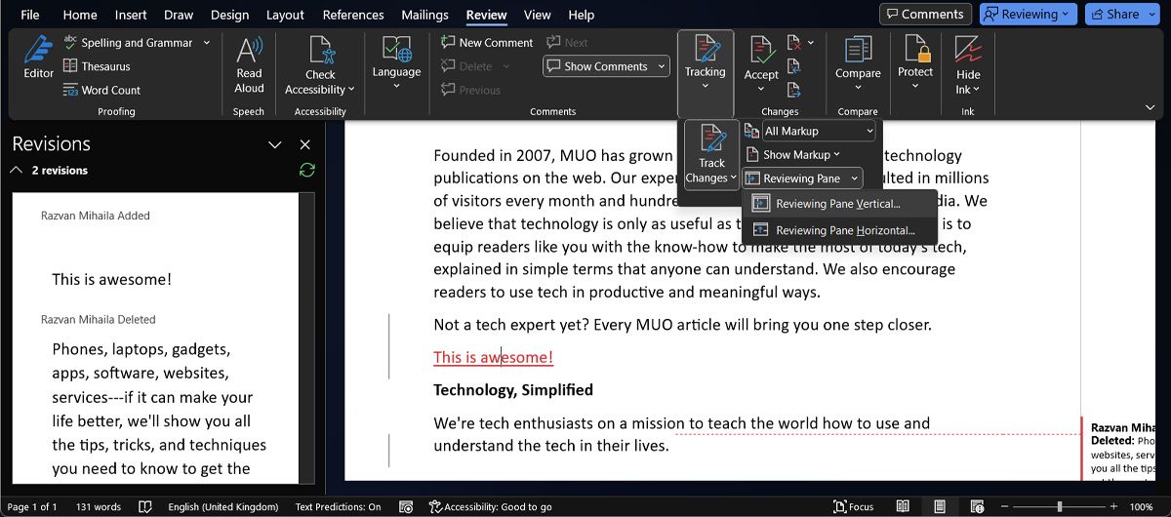Adjust the zoom slider in status bar
This screenshot has height=517, width=1171.
(x=1060, y=507)
